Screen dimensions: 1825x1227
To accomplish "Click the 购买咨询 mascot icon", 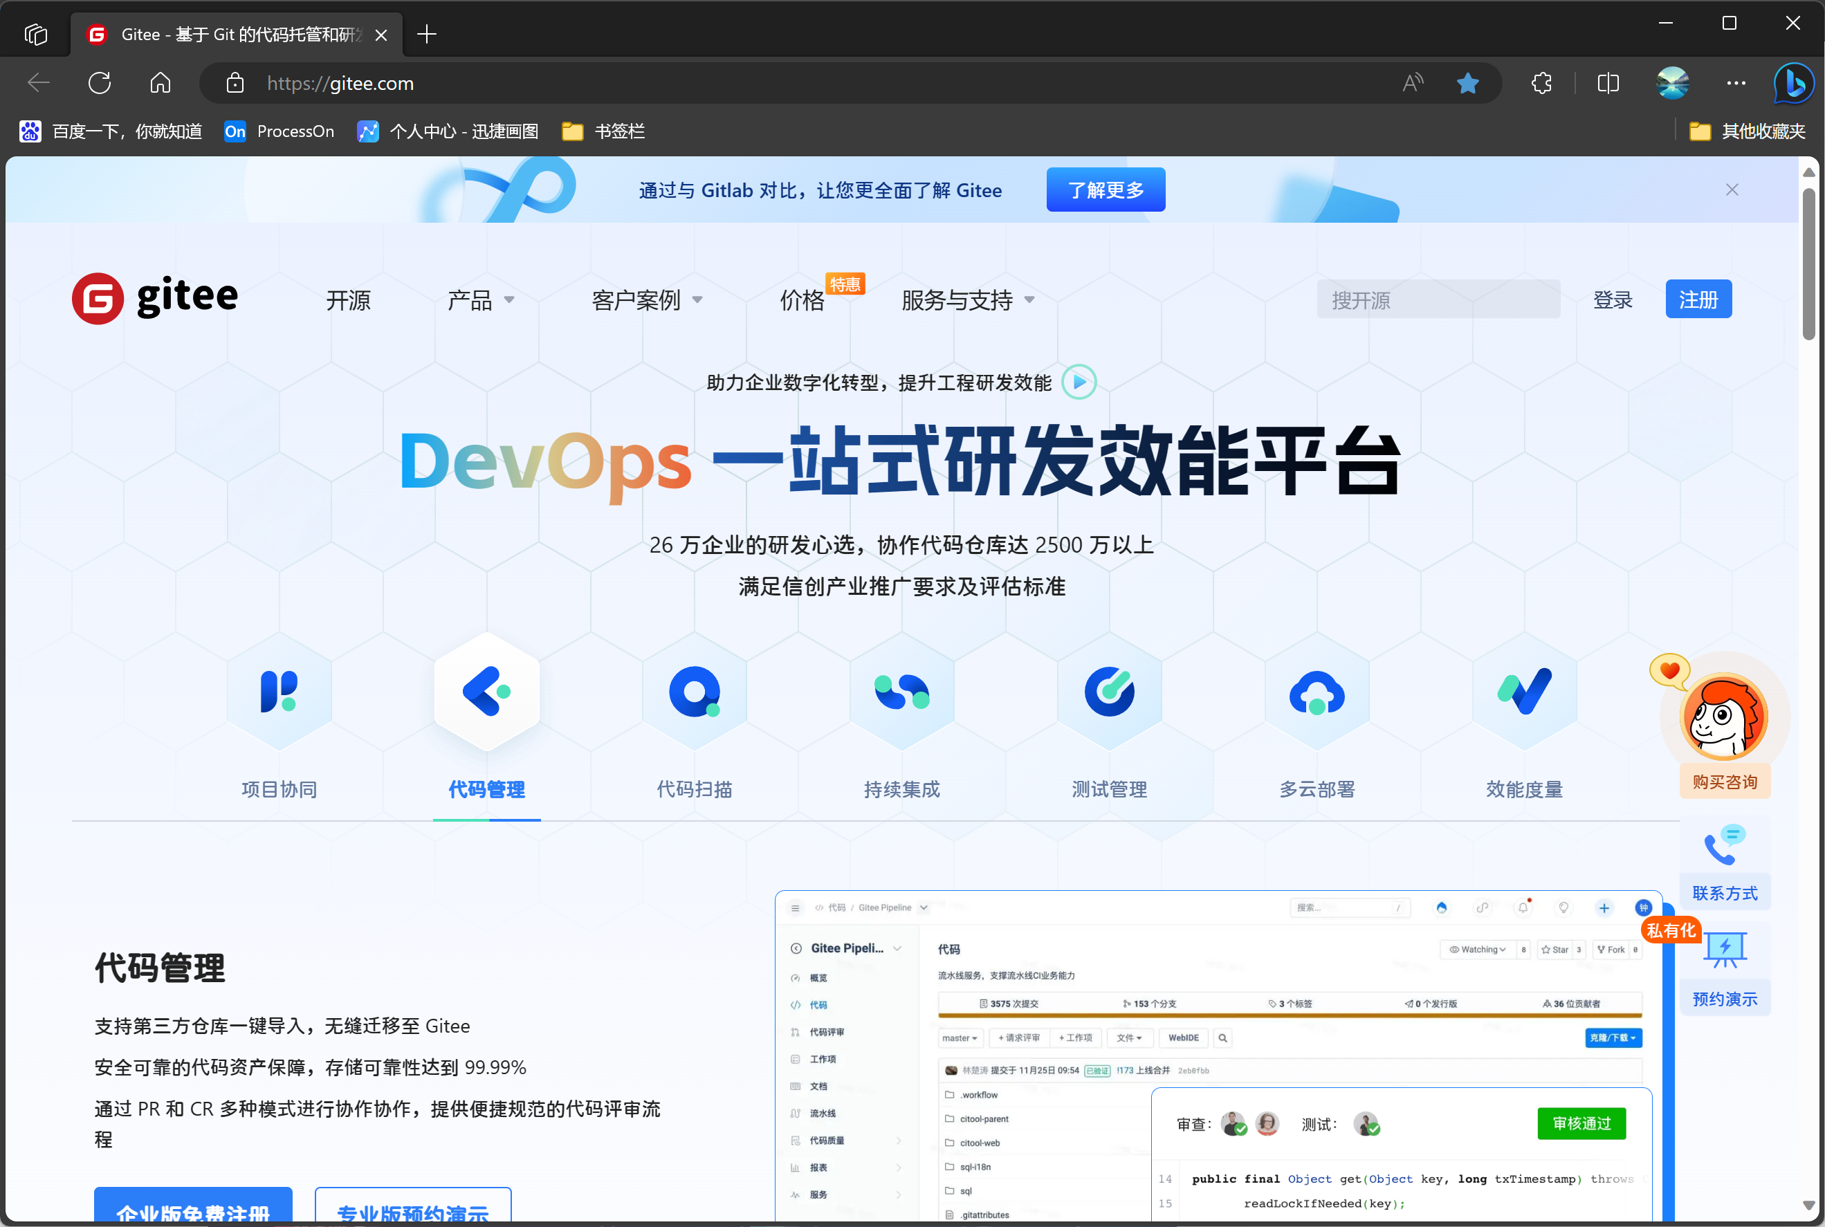I will click(x=1723, y=716).
